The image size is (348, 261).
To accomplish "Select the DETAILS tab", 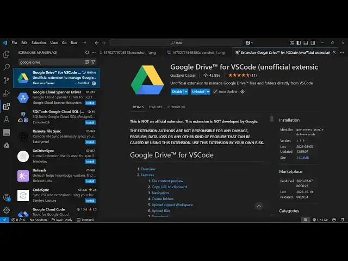I will click(138, 107).
